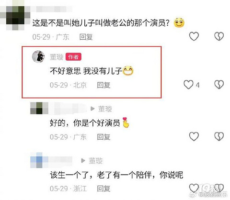Tap 董璇 mention in the Zhejiang reply
This screenshot has width=230, height=200.
click(96, 161)
